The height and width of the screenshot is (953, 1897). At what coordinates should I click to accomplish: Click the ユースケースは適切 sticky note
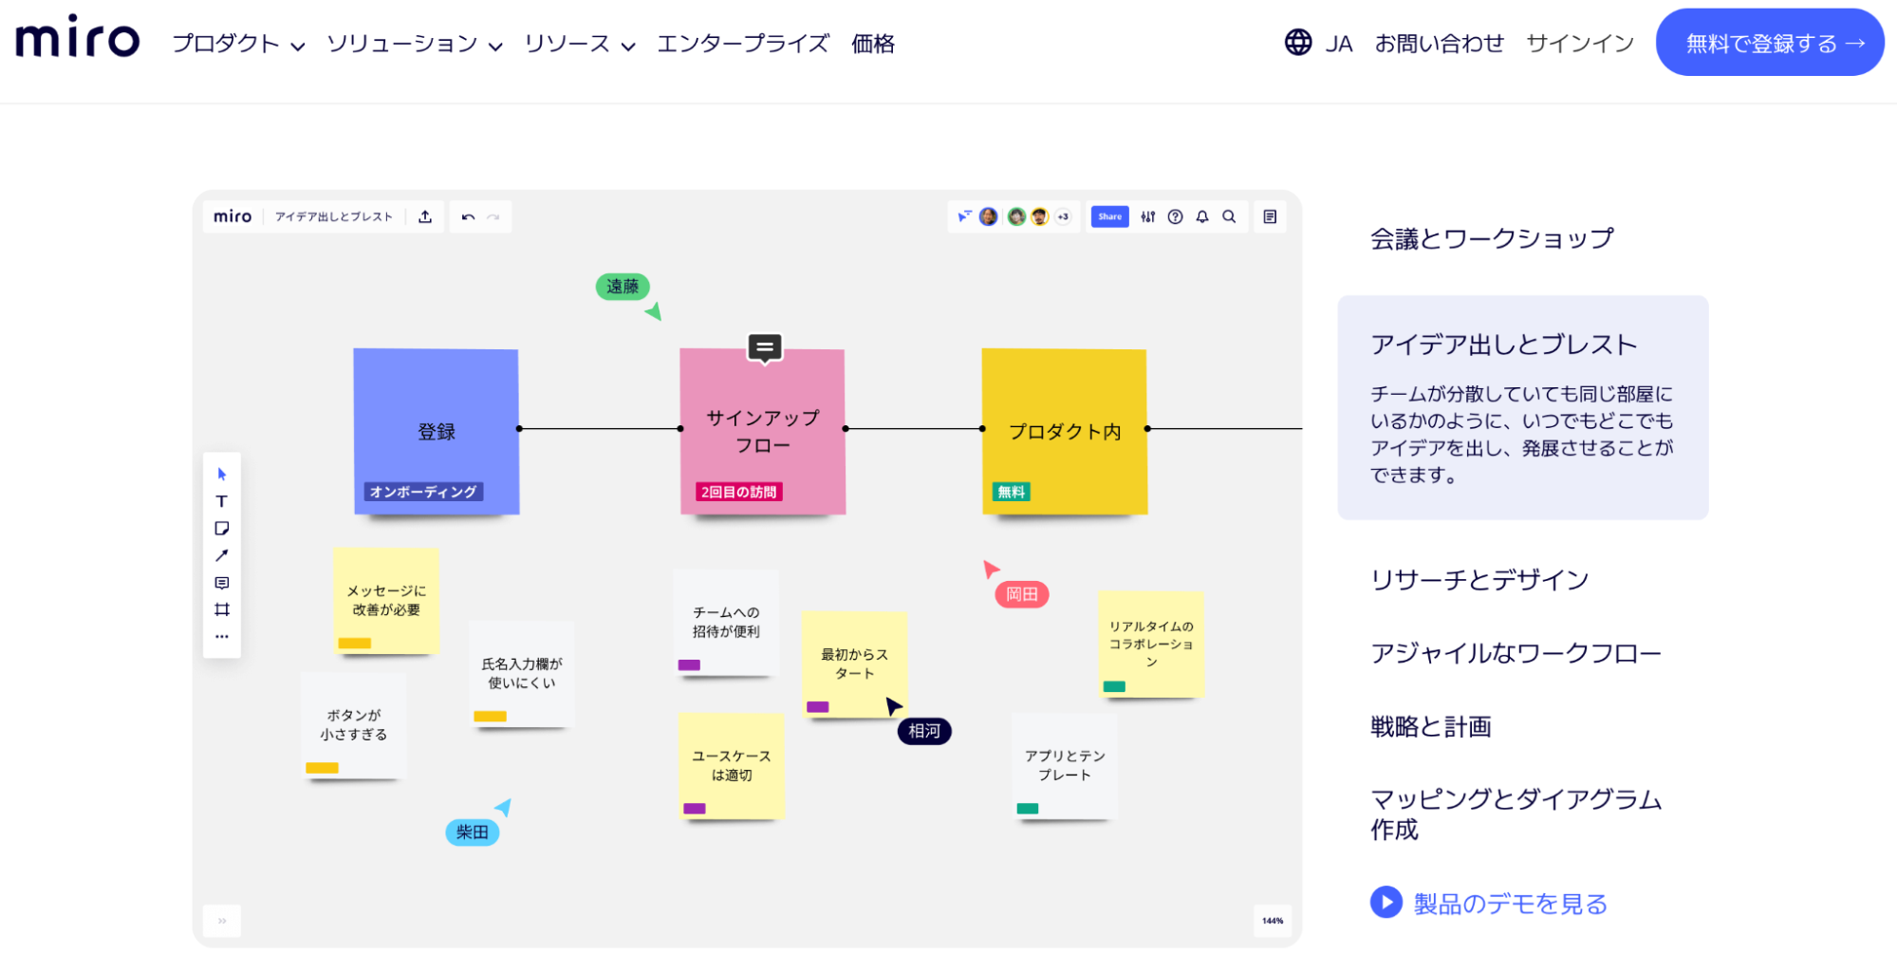coord(732,766)
